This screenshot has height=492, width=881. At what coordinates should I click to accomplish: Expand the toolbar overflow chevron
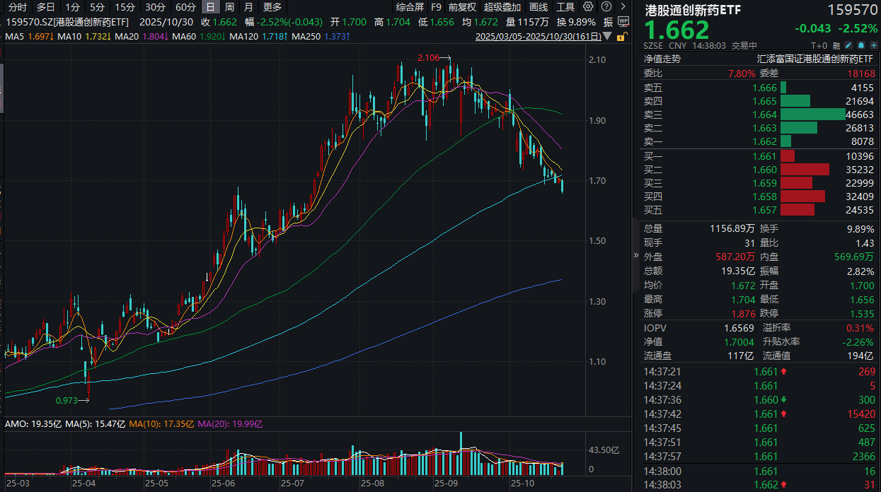pyautogui.click(x=623, y=6)
